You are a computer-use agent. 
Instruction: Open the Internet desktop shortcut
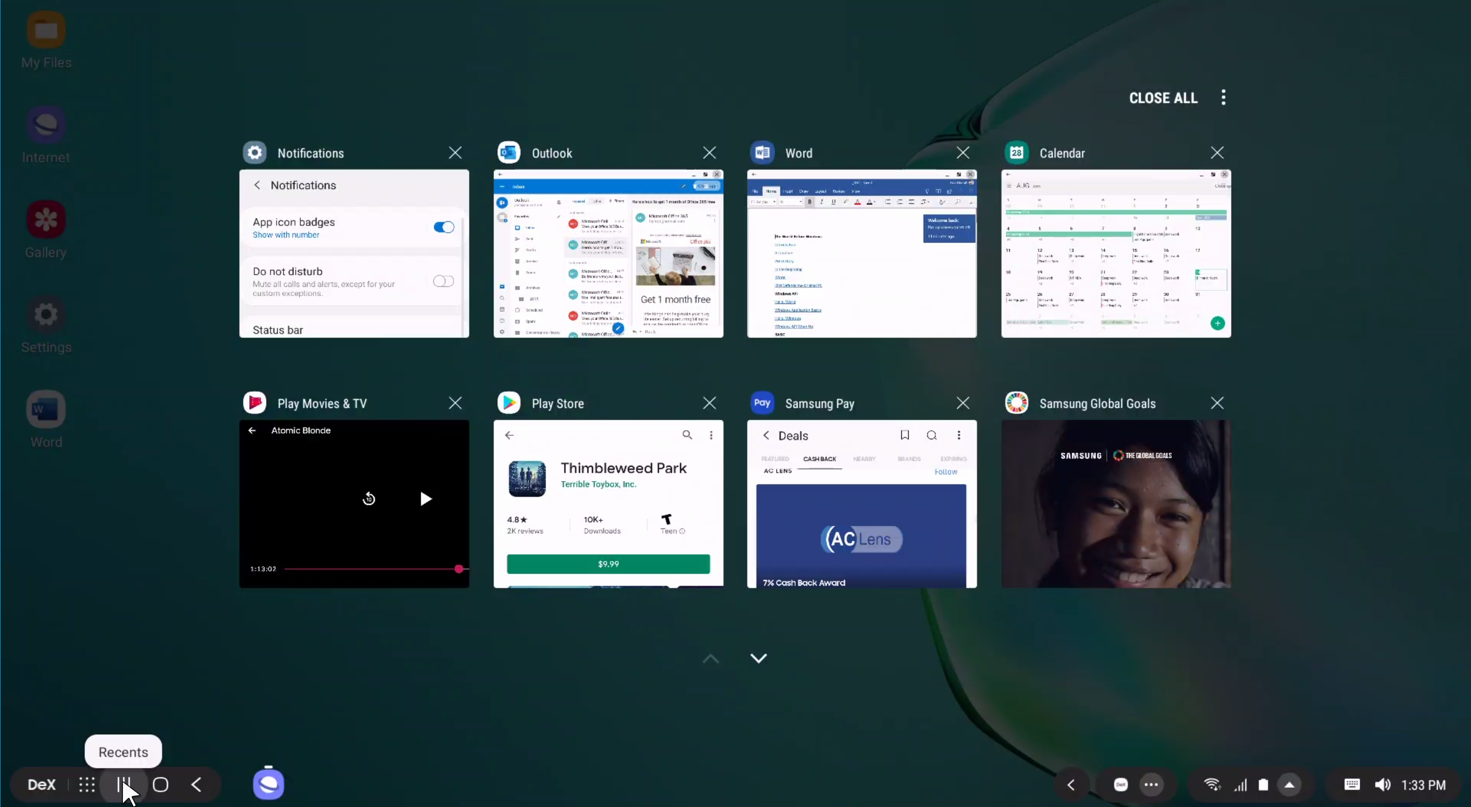46,135
